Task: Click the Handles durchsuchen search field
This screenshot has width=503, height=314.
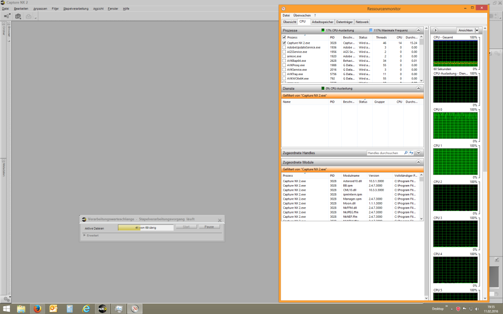Action: 385,153
